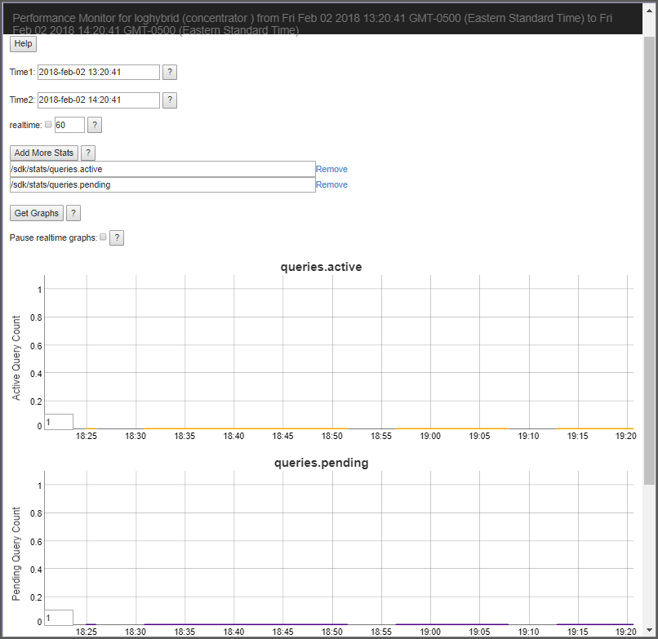Open help for the Time1 field

pos(169,72)
